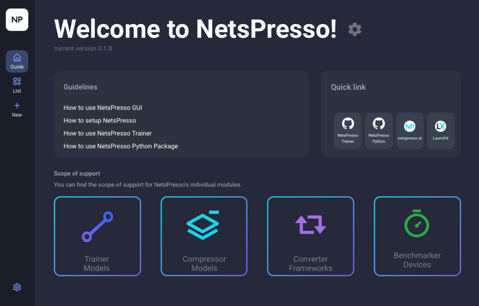Click the 'current version 0.1.8' text

pos(82,48)
